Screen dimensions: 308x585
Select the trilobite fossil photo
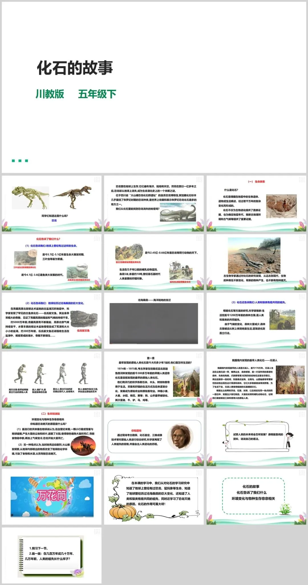pyautogui.click(x=281, y=206)
